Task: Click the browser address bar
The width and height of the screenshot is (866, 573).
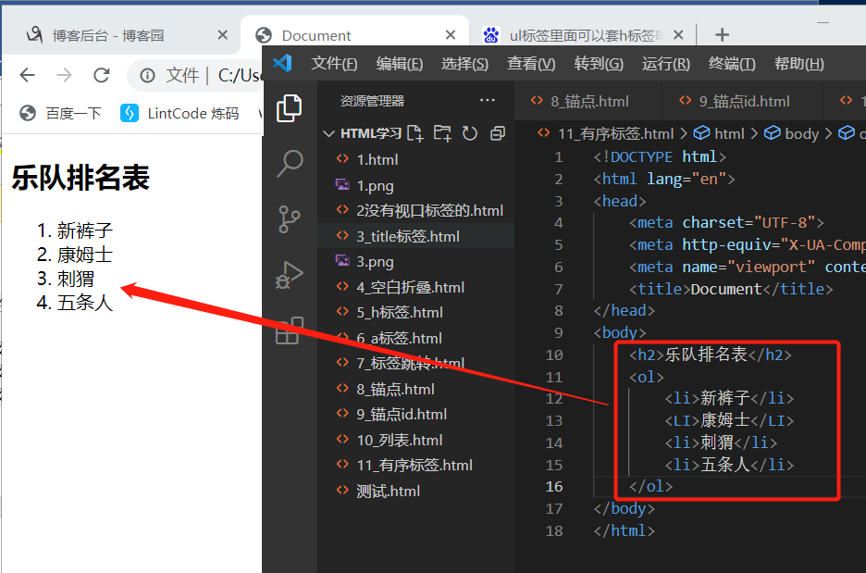Action: pyautogui.click(x=194, y=75)
